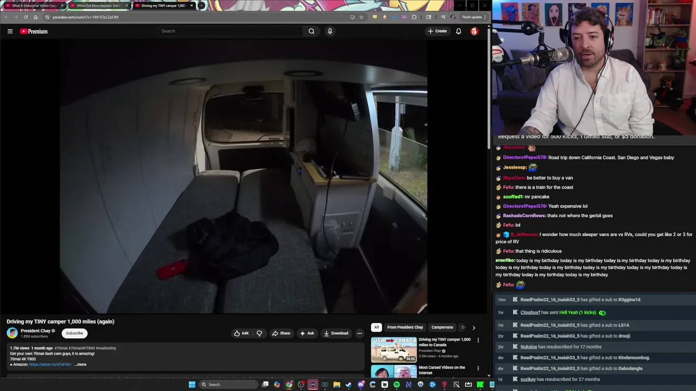696x391 pixels.
Task: Download the video
Action: (x=335, y=333)
